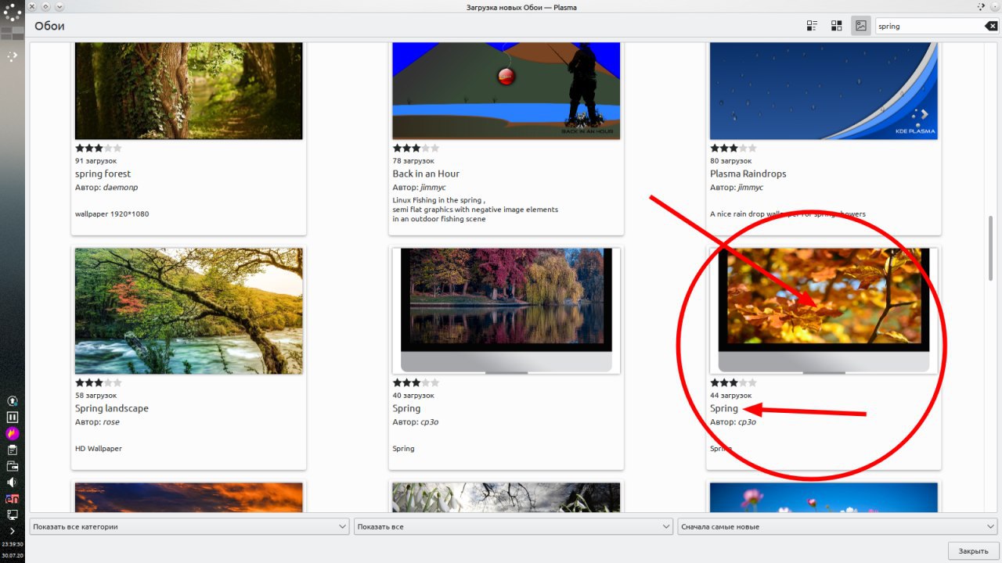The height and width of the screenshot is (563, 1002).
Task: Click the 'HD Wallpaper' description
Action: point(99,448)
